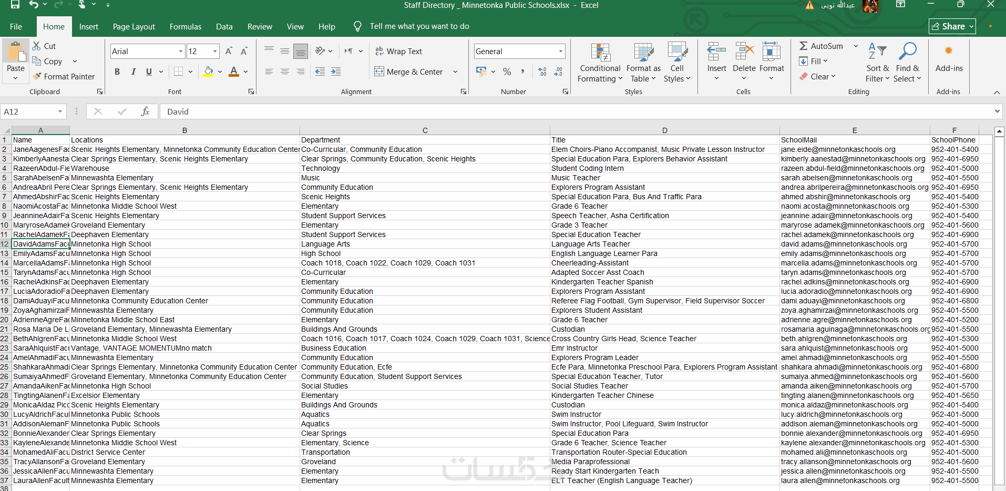The width and height of the screenshot is (1006, 491).
Task: Open Find & Select magnifier
Action: pos(908,63)
